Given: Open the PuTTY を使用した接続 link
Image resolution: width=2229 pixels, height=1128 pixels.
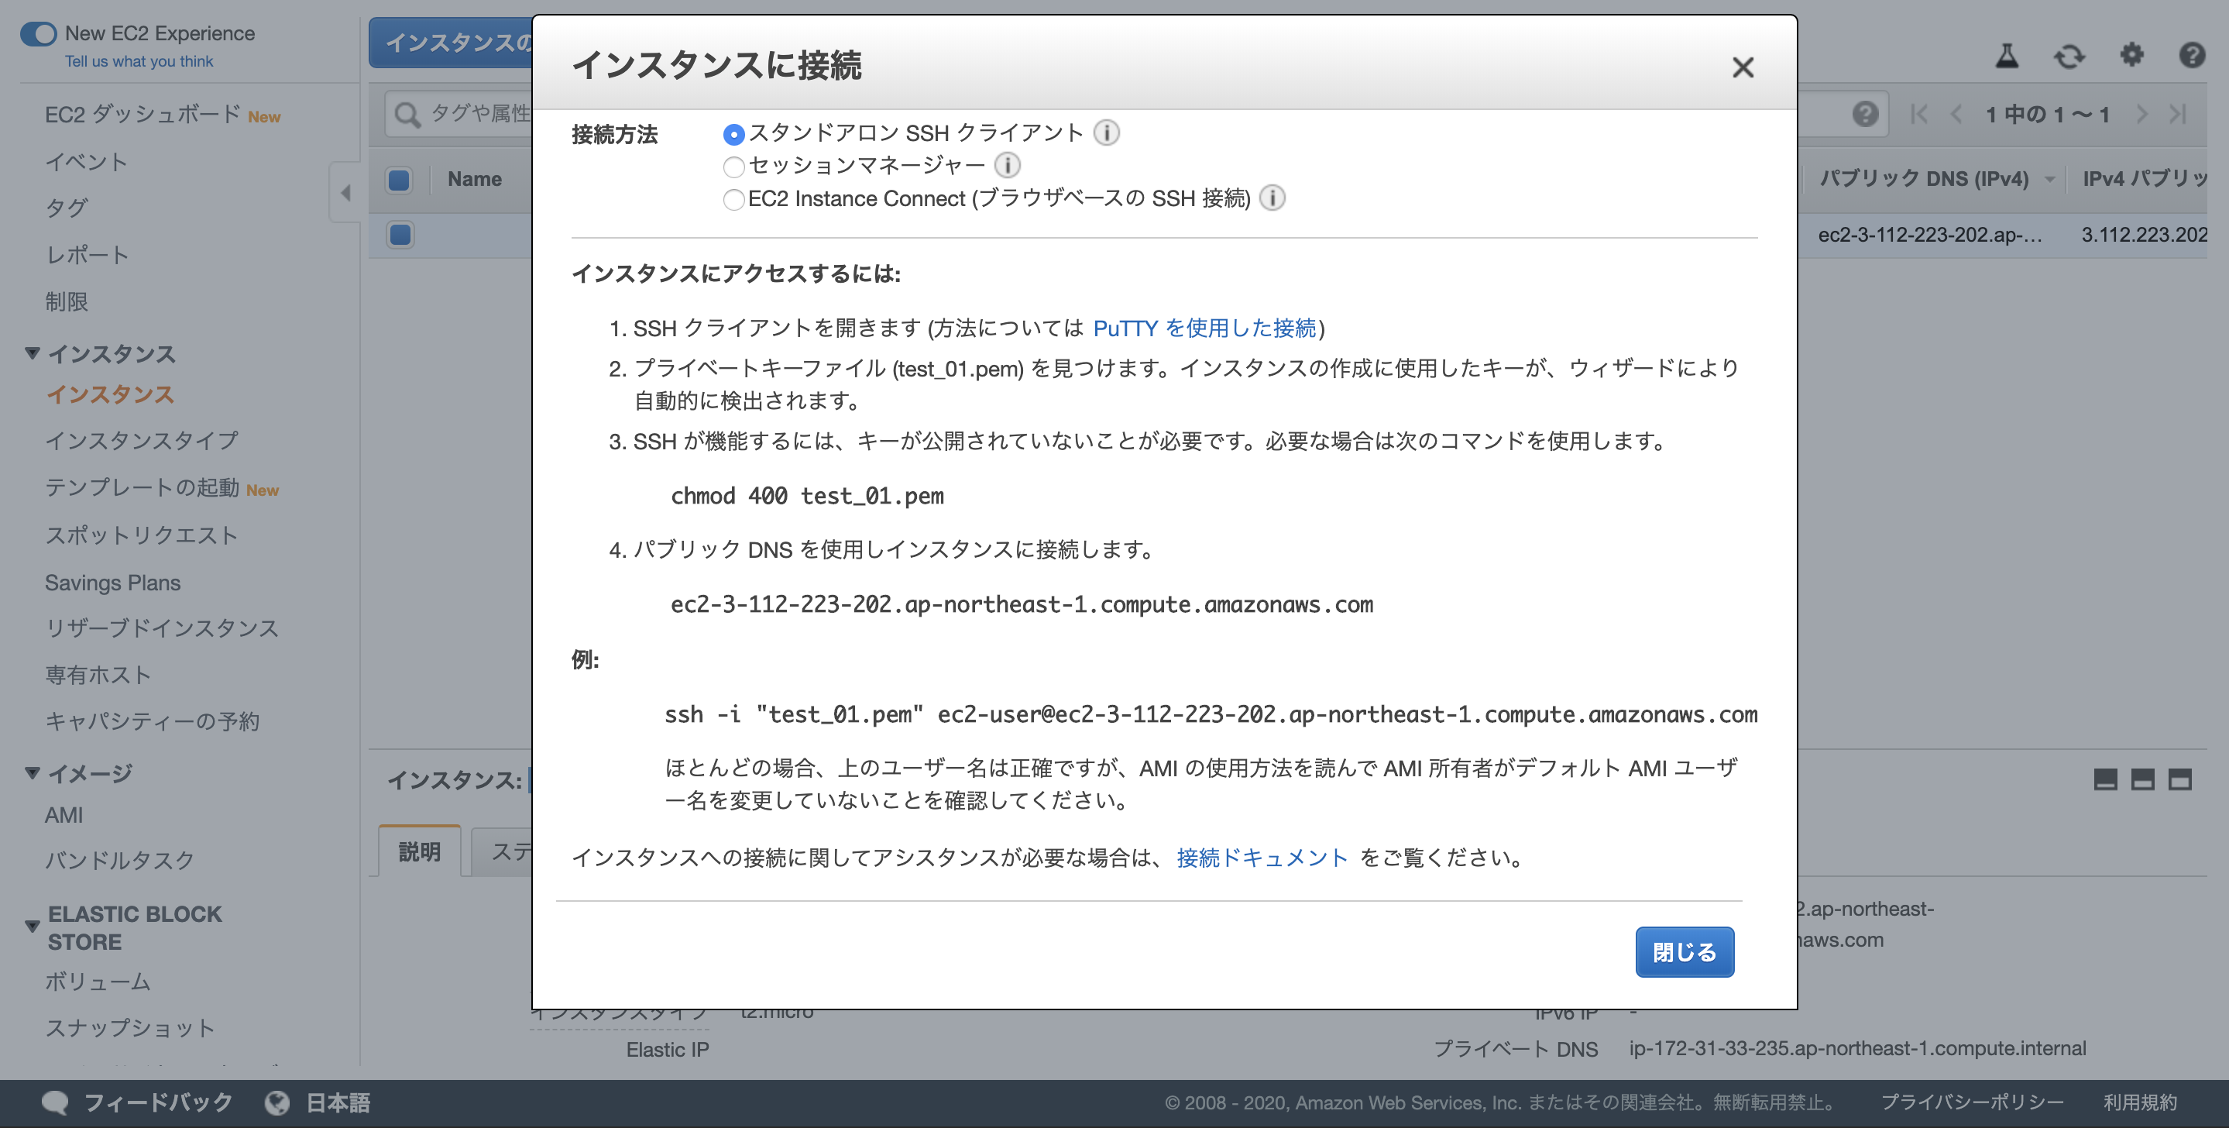Looking at the screenshot, I should coord(1204,328).
